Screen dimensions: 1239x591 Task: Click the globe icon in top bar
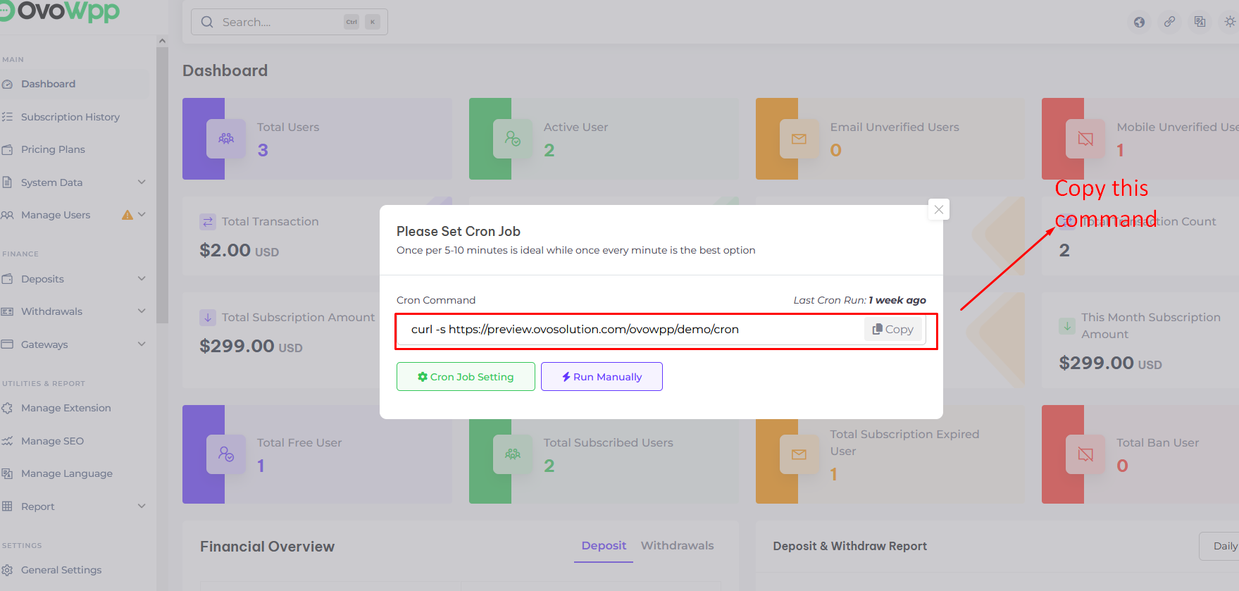[1139, 22]
